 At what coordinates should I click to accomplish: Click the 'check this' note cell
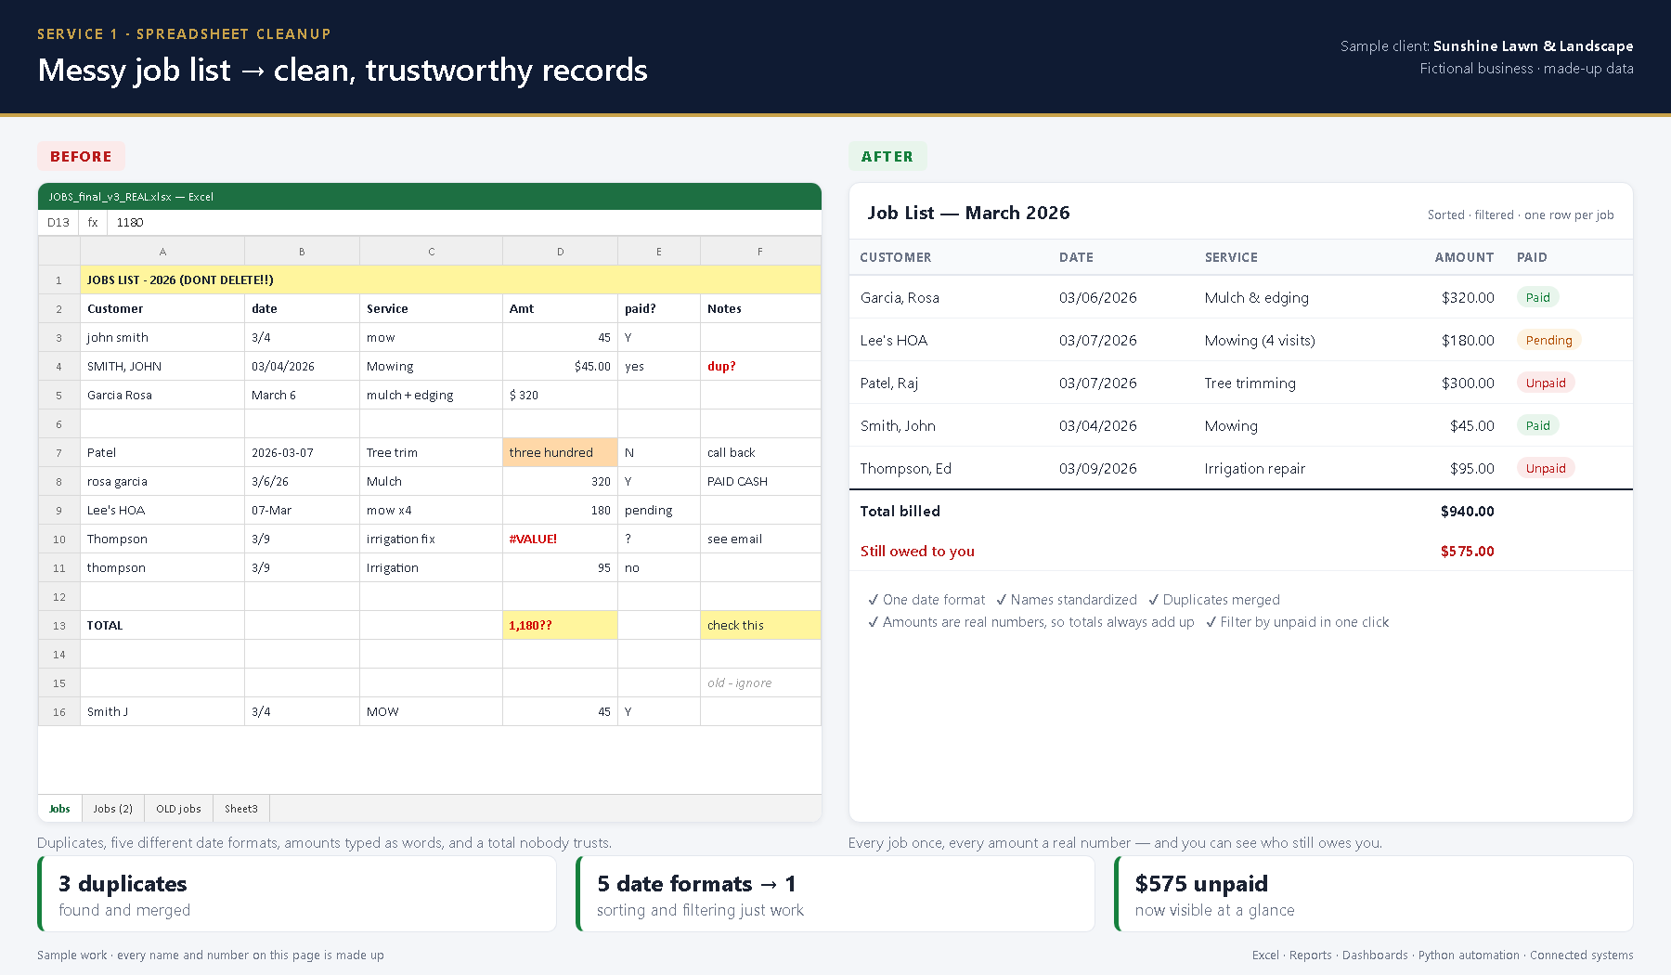(760, 626)
